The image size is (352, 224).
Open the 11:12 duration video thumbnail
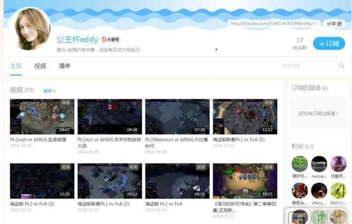[245, 117]
